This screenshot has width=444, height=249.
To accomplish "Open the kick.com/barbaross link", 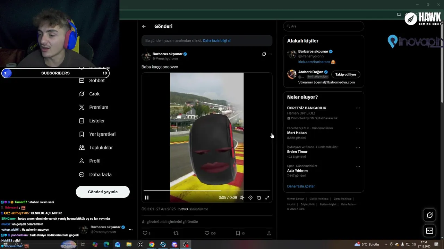I will (x=314, y=62).
